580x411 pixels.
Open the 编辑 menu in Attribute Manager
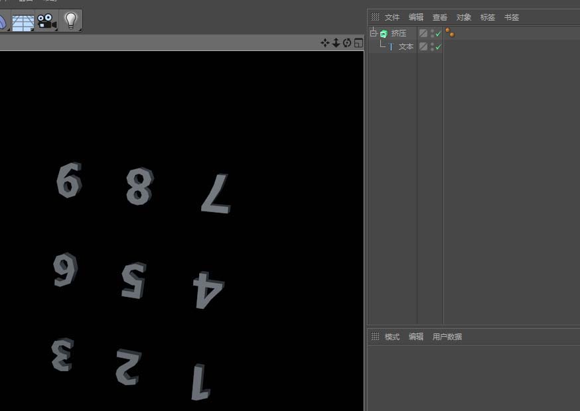416,337
